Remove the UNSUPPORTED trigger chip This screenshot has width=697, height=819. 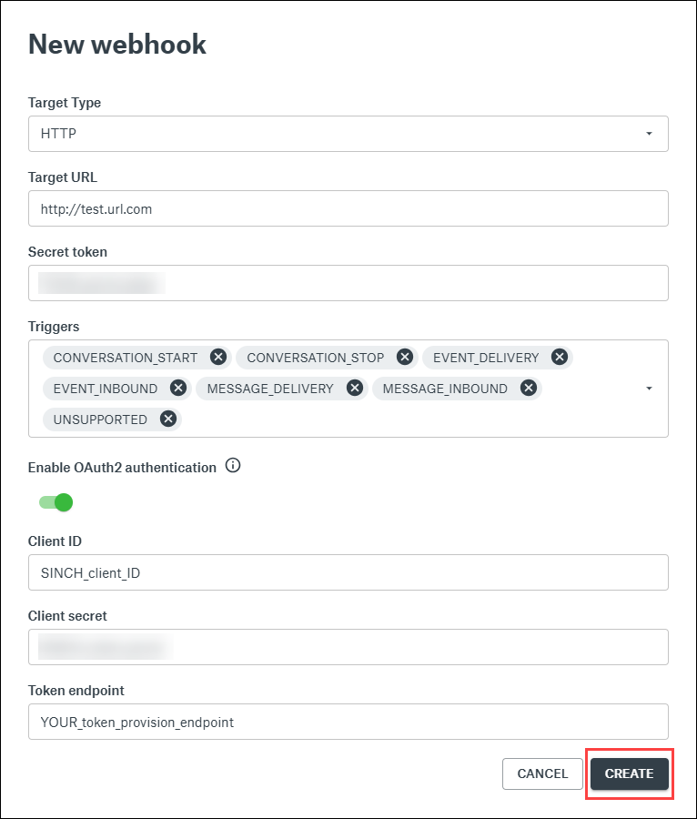point(168,419)
